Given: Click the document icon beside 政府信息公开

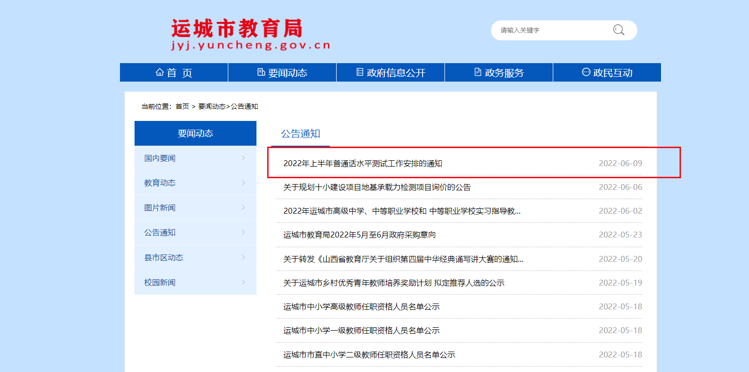Looking at the screenshot, I should (x=360, y=72).
